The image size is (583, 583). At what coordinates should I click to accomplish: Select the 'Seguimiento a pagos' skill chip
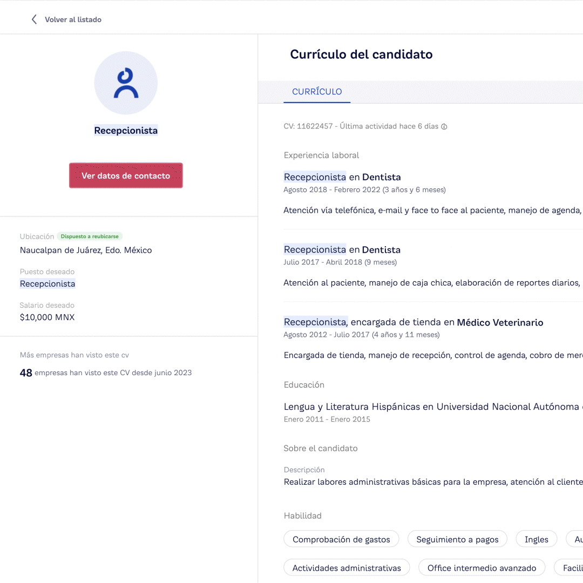(x=457, y=539)
